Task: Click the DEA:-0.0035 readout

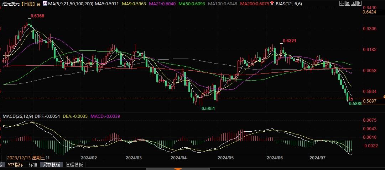Action: 75,116
